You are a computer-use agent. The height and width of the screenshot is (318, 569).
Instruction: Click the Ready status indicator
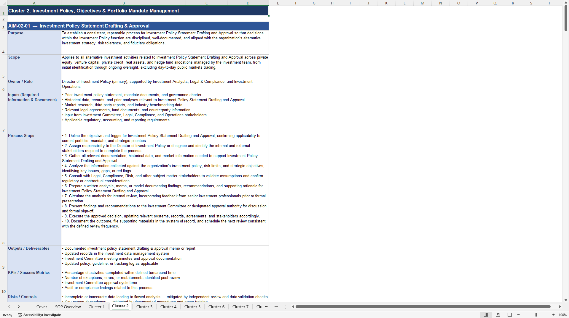[x=7, y=315]
